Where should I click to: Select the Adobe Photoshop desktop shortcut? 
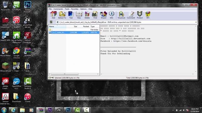(x=27, y=7)
